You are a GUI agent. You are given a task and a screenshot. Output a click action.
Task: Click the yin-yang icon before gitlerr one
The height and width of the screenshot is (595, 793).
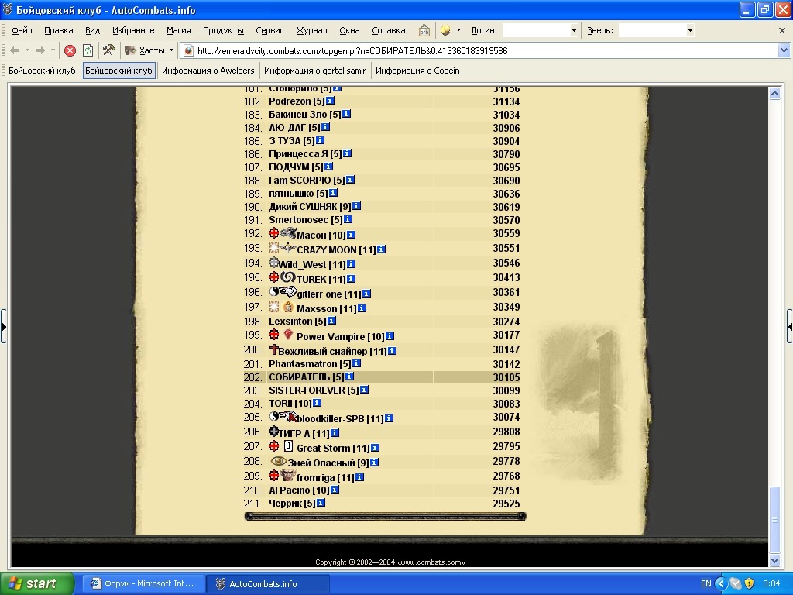(x=273, y=291)
